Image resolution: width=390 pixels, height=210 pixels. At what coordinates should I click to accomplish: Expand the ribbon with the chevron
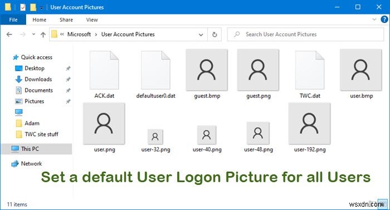pos(374,19)
